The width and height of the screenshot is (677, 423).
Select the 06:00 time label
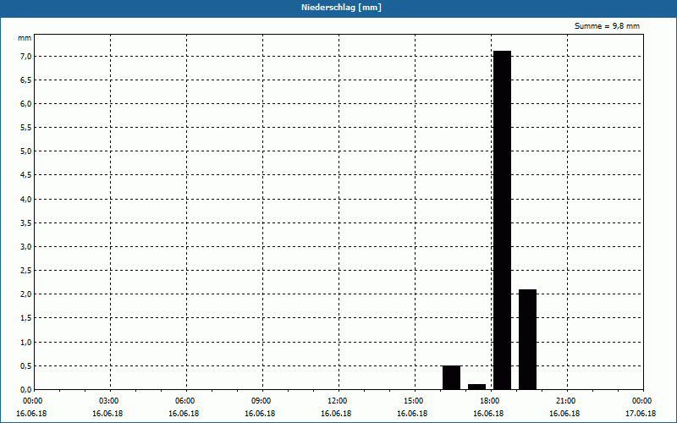point(184,401)
